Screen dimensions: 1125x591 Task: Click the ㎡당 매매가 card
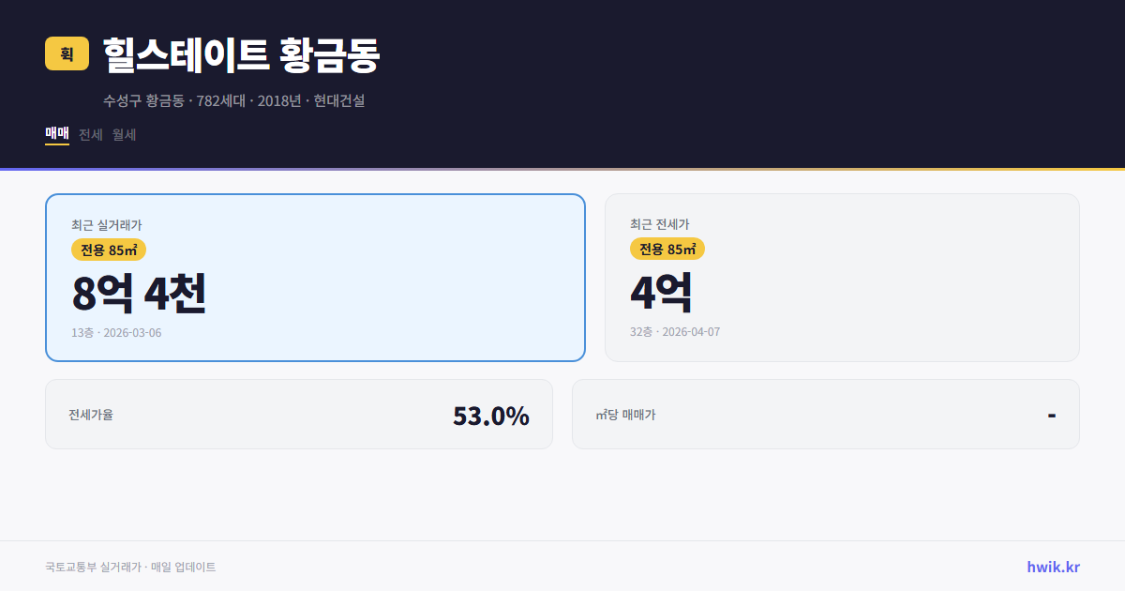[825, 414]
